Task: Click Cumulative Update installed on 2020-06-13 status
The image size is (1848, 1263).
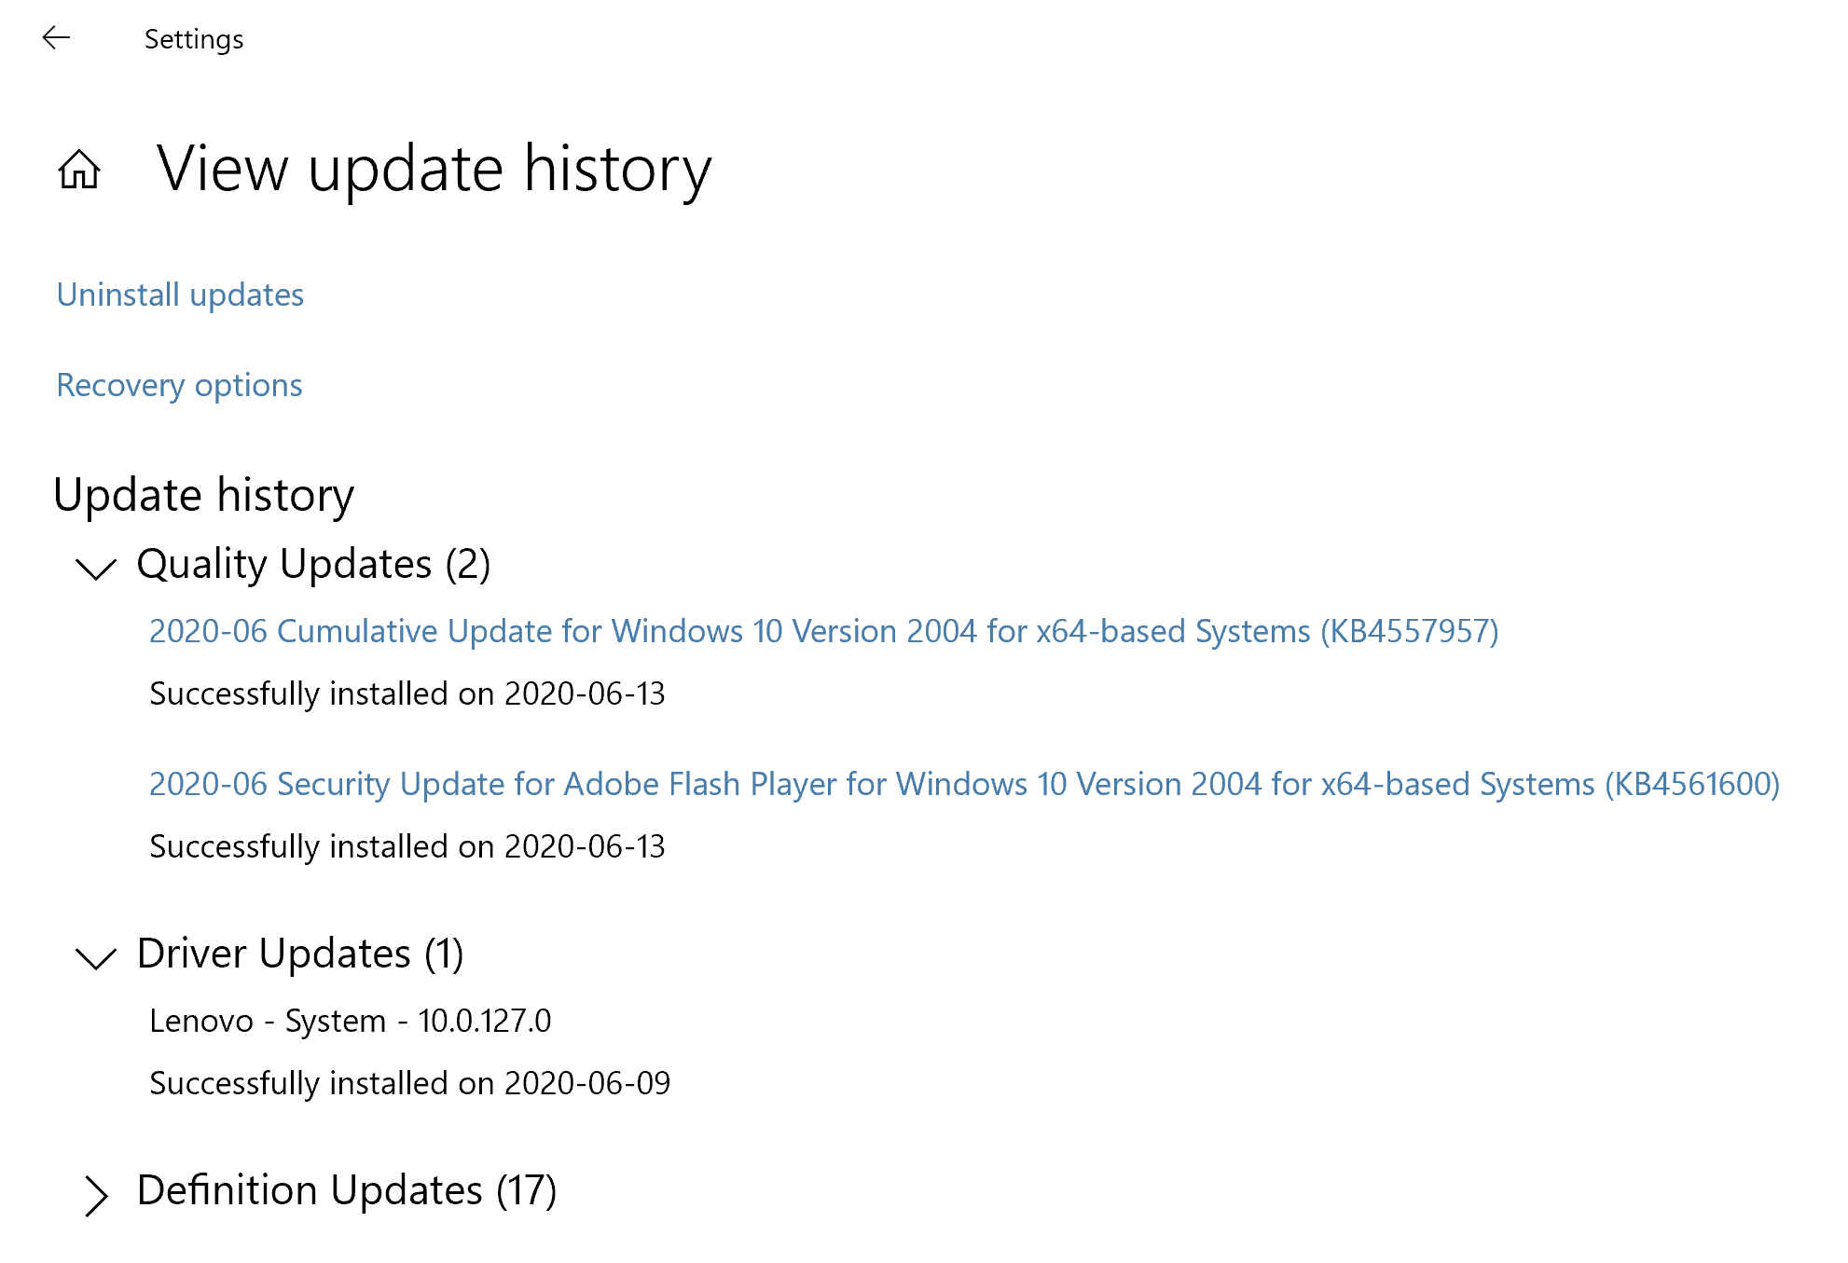Action: click(x=407, y=693)
